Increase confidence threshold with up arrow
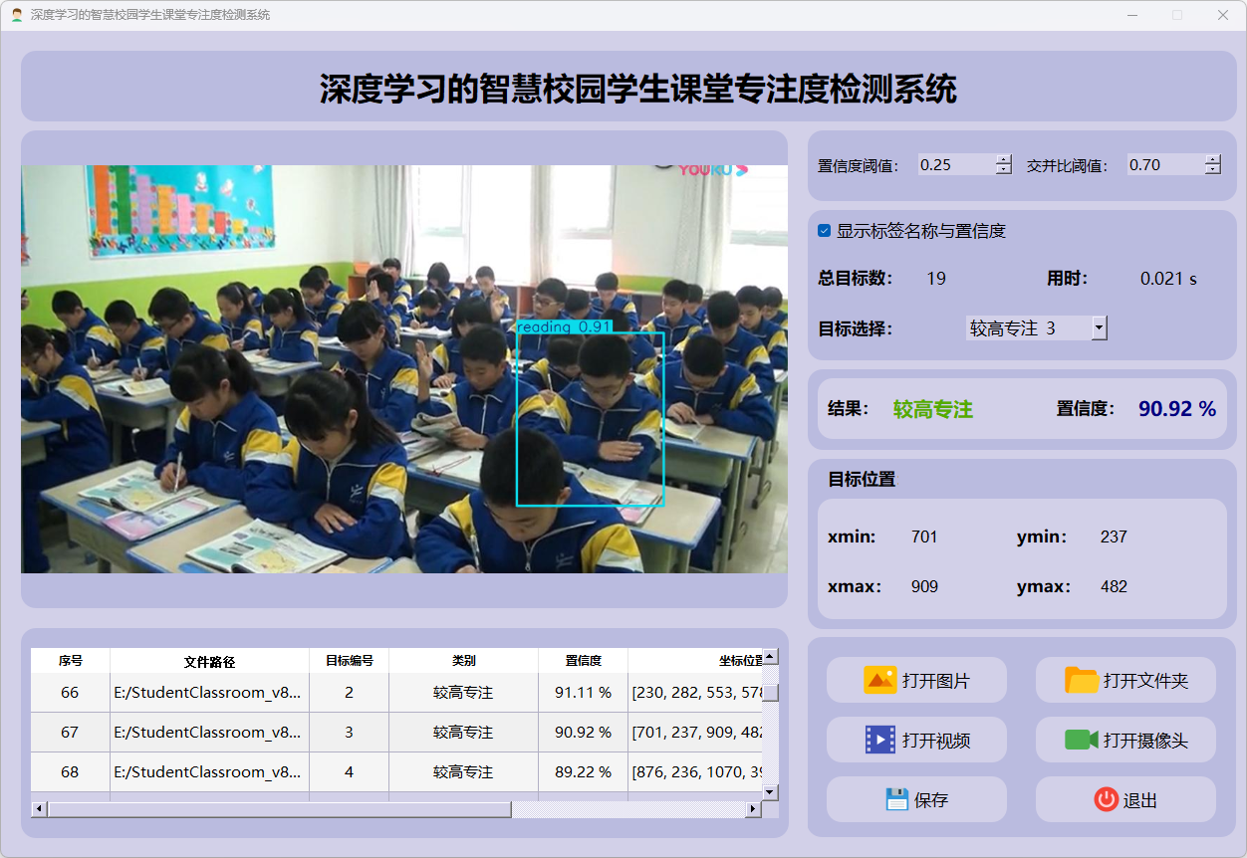This screenshot has width=1247, height=858. click(x=1003, y=159)
